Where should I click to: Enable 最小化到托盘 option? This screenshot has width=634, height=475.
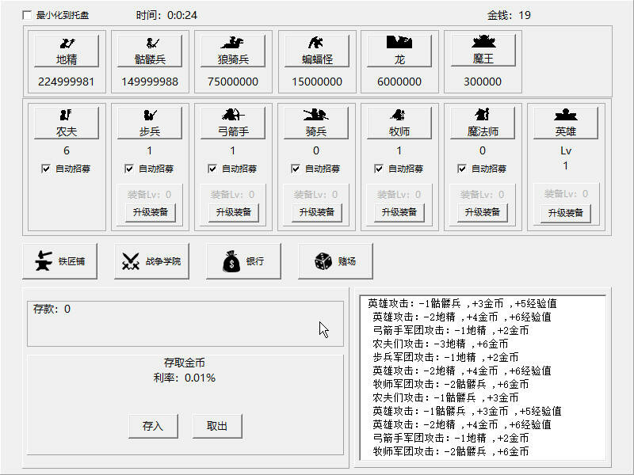coord(28,13)
